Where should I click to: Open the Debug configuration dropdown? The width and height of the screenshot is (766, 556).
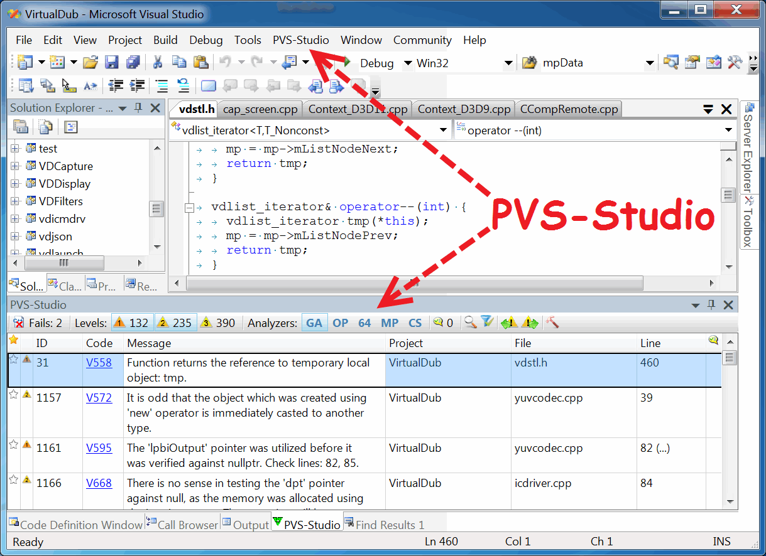(407, 63)
